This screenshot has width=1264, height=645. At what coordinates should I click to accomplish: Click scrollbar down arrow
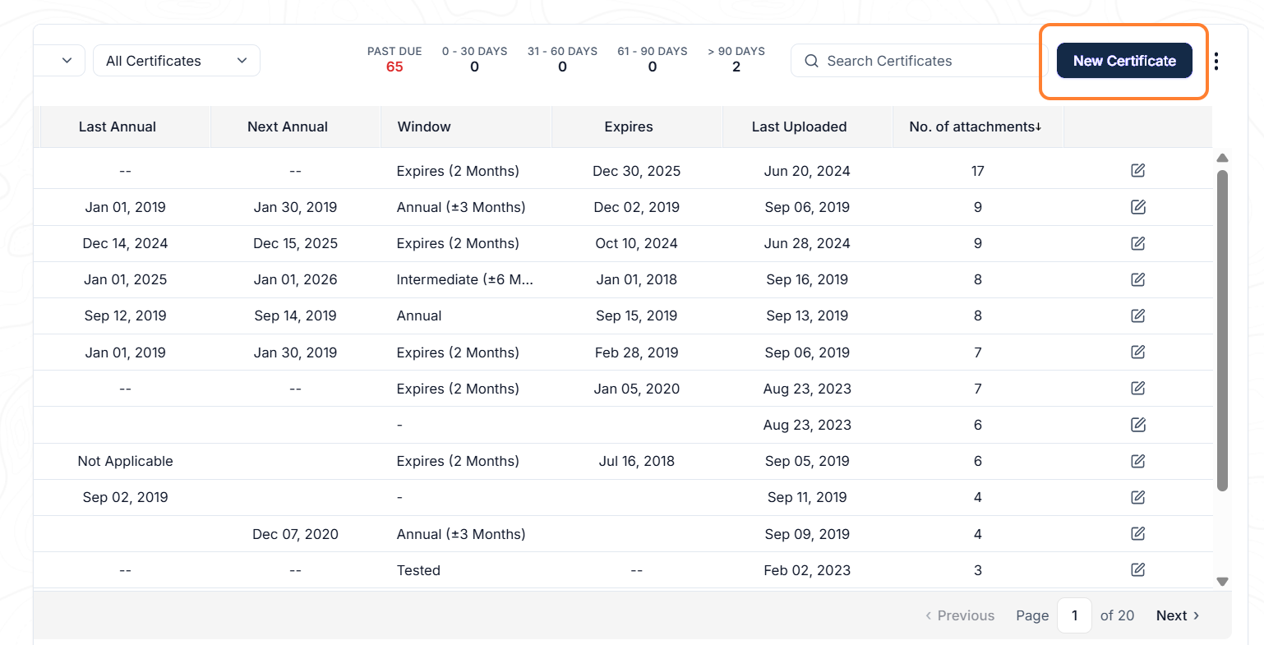[x=1222, y=581]
